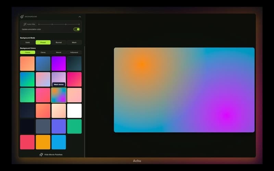The height and width of the screenshot is (171, 274).
Task: Pick the pink-coral gradient swatch in third row
Action: click(43, 95)
